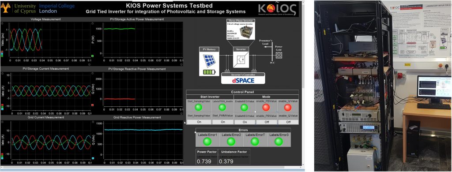Click green legend swatch on Active Power plot
The image size is (452, 172).
pyautogui.click(x=93, y=56)
